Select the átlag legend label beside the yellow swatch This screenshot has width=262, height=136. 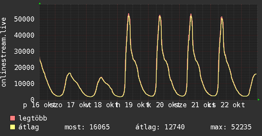pos(29,127)
